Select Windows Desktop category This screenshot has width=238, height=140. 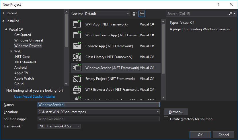(x=28, y=46)
